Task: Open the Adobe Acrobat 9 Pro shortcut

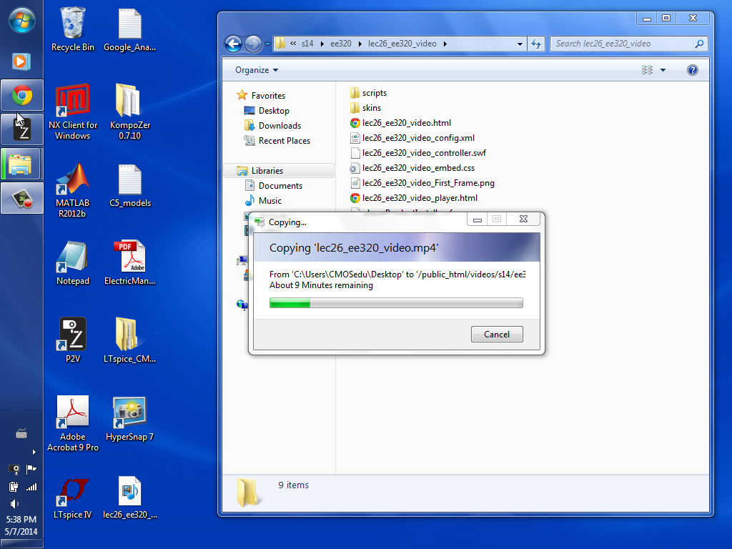Action: point(72,414)
